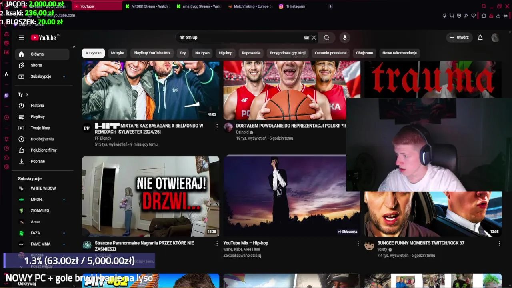Open the ZIOMALEO subscription channel

pos(42,211)
